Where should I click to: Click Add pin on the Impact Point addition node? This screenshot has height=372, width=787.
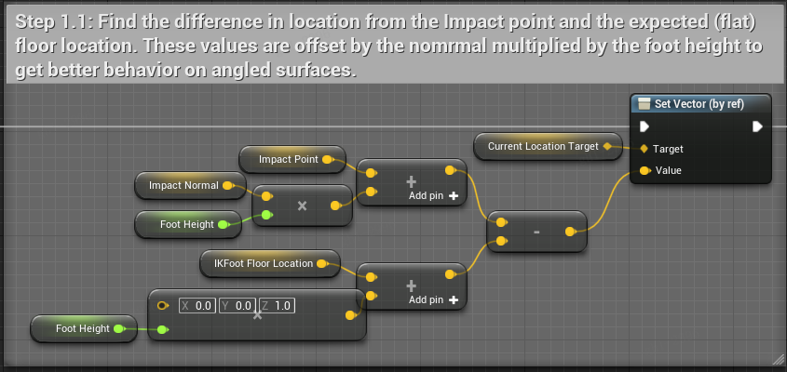tap(434, 196)
